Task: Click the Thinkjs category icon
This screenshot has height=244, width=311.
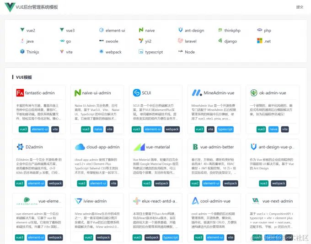Action: (22, 51)
